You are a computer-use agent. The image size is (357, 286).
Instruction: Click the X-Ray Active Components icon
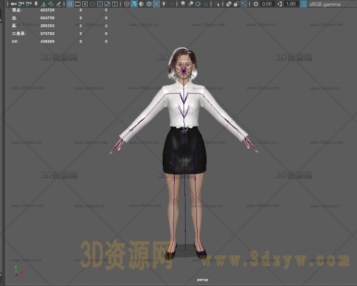[x=236, y=4]
